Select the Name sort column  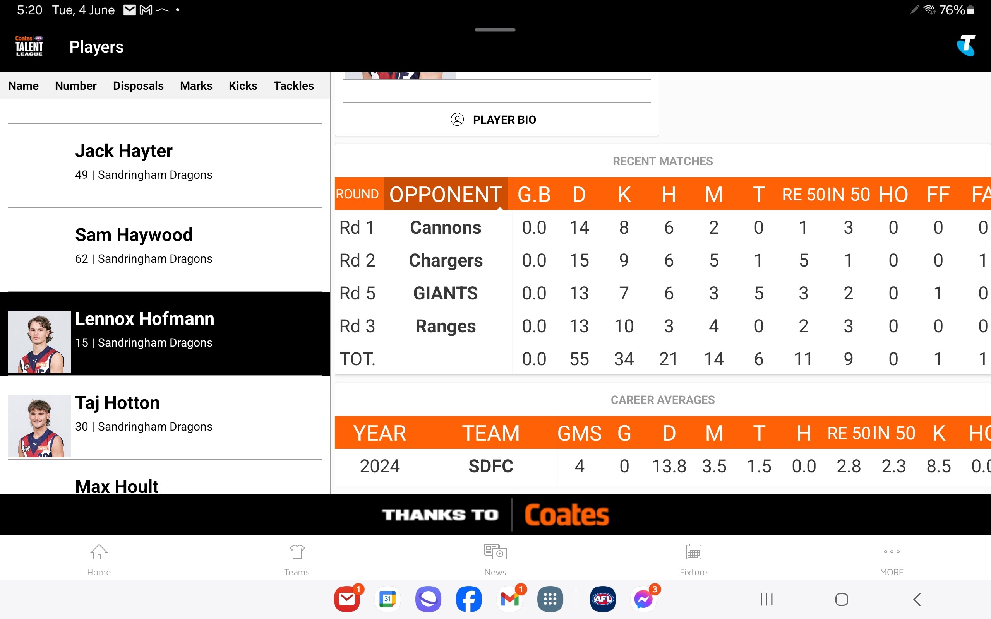coord(23,85)
